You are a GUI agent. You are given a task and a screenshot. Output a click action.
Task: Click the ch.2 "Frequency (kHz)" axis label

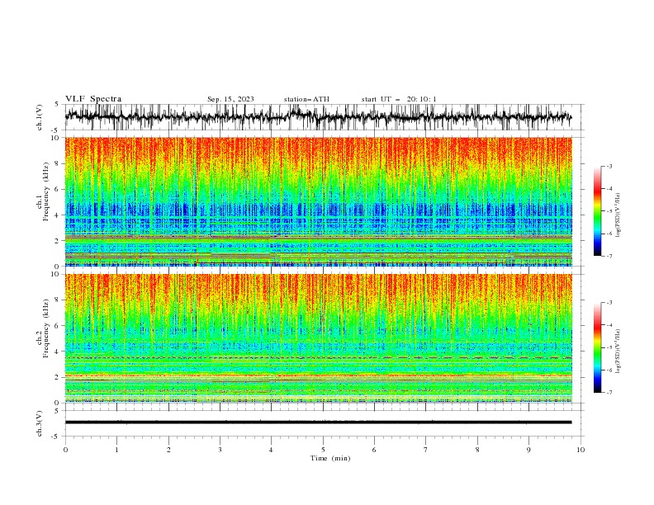[46, 328]
